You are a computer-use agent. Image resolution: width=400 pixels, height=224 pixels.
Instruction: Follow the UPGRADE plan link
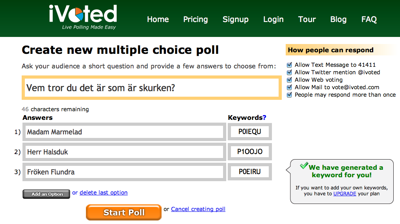tap(344, 194)
